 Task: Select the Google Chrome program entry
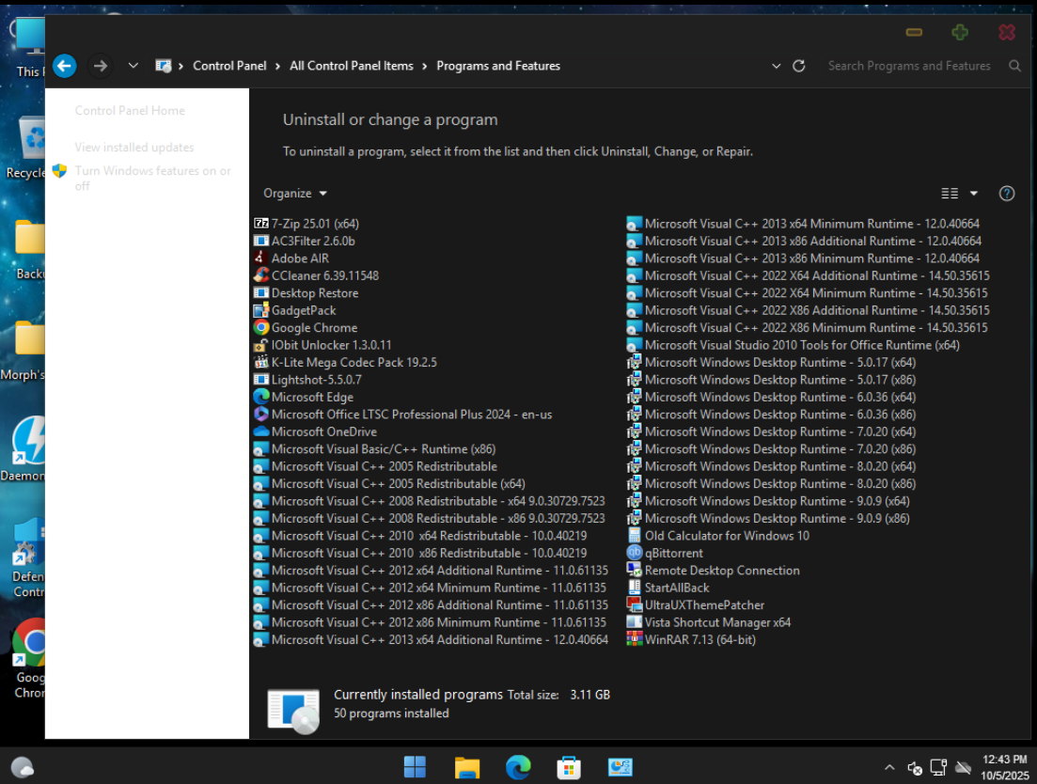click(314, 328)
